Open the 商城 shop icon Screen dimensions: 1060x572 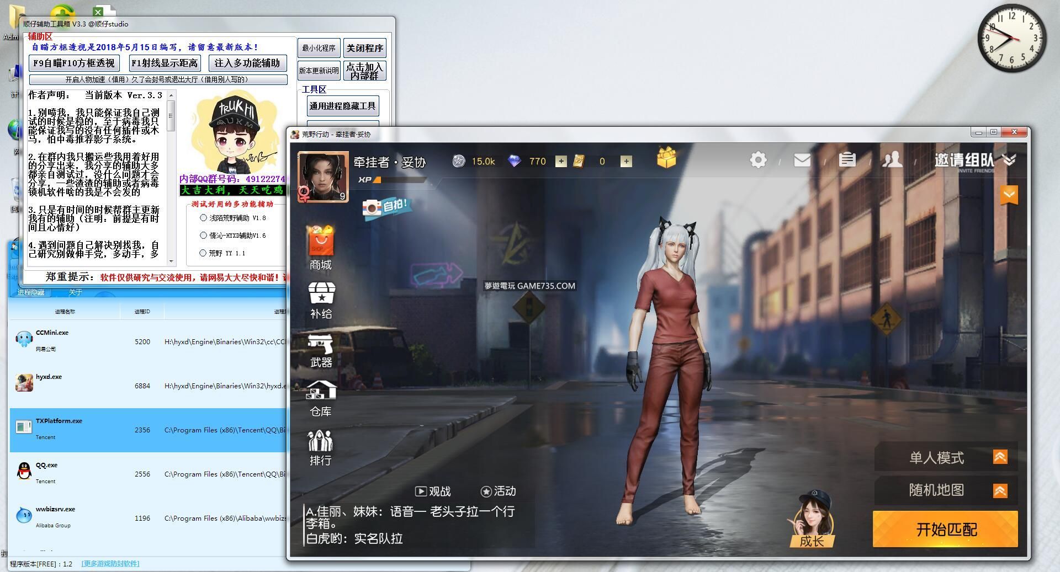(x=321, y=241)
